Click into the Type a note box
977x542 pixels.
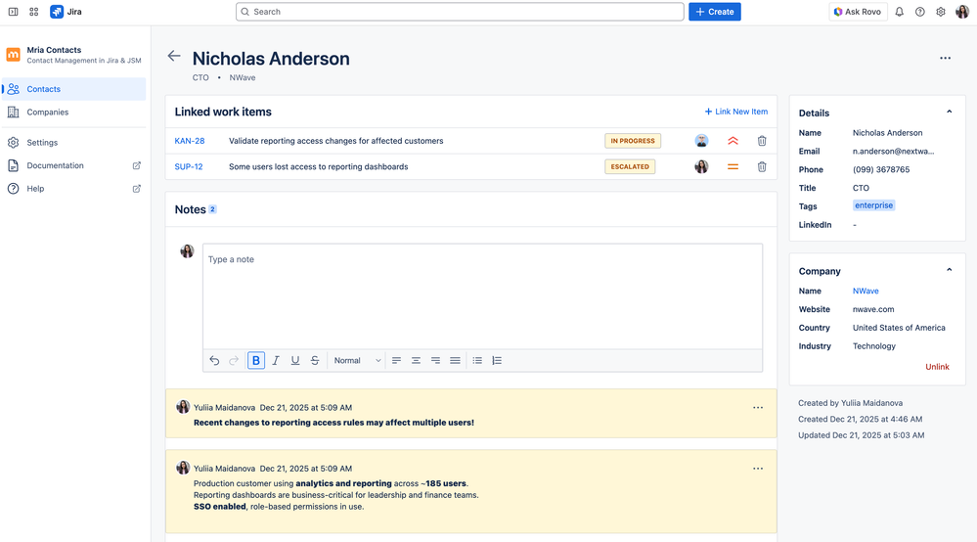point(482,296)
